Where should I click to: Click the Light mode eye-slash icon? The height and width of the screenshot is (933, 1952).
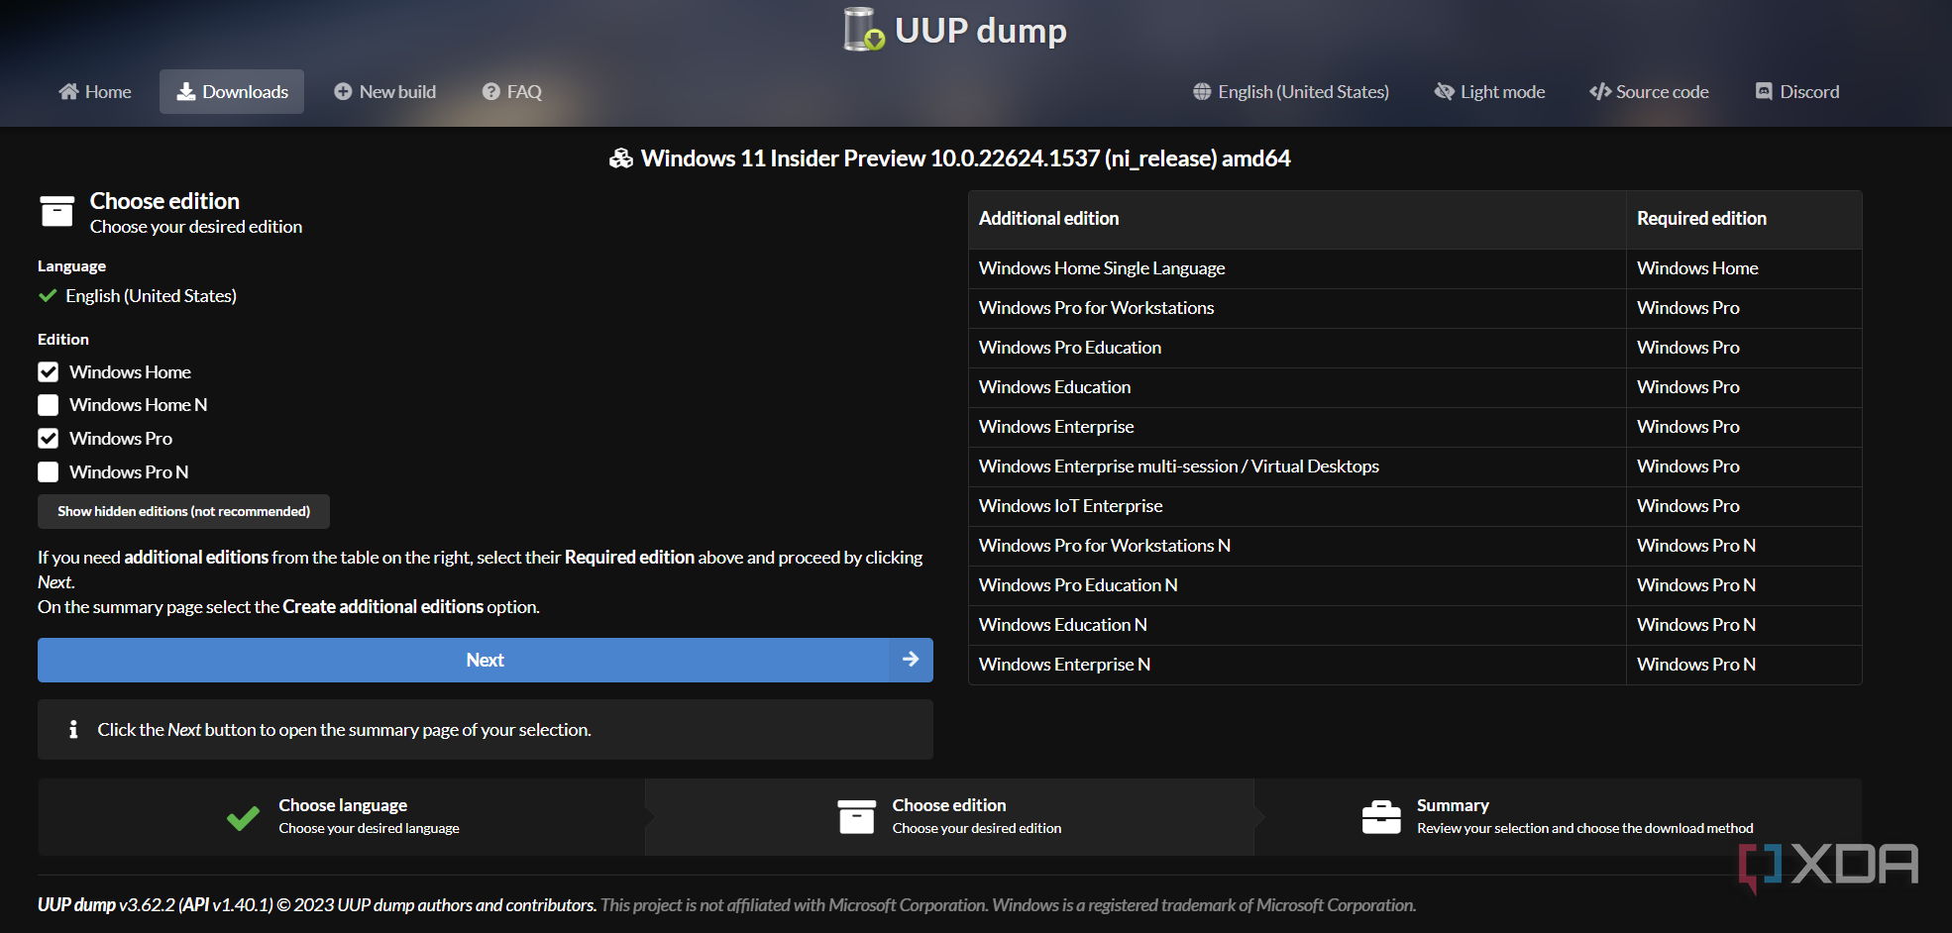coord(1444,91)
